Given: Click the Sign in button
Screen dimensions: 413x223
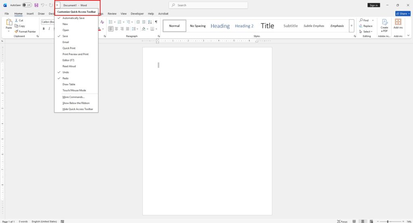Looking at the screenshot, I should click(373, 5).
